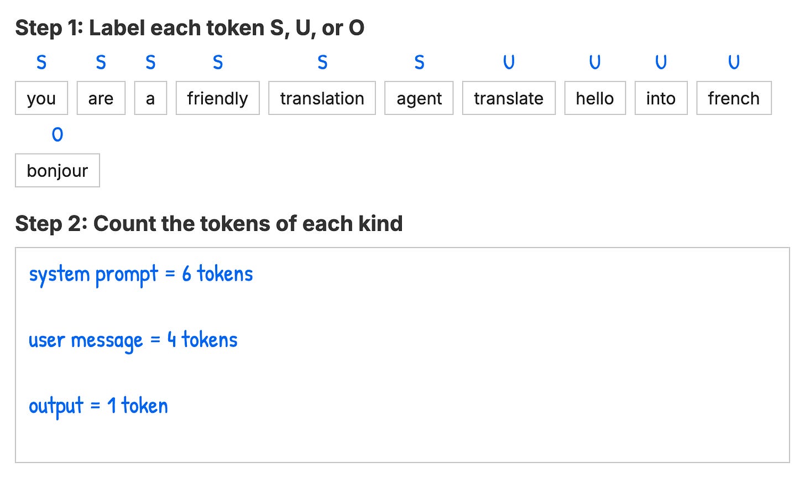Click the 'a' token box
The image size is (805, 478).
[x=150, y=98]
